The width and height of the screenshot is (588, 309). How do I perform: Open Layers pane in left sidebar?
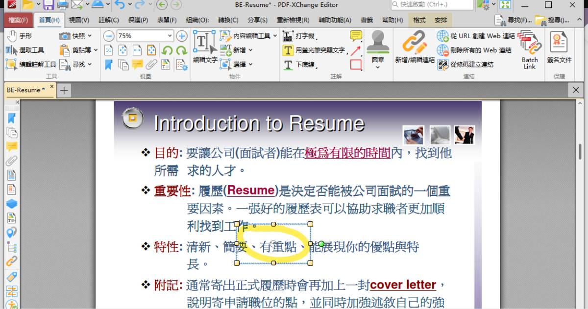point(12,204)
